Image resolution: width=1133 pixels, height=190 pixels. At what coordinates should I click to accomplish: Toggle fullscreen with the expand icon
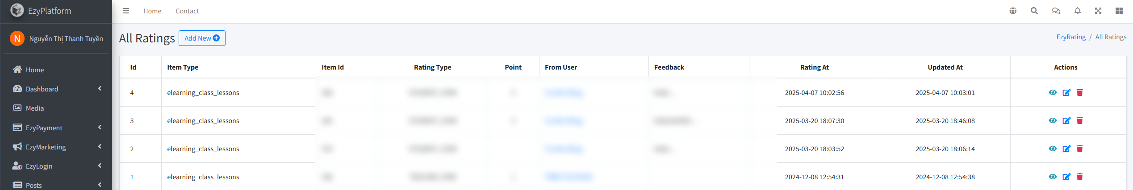pos(1098,11)
